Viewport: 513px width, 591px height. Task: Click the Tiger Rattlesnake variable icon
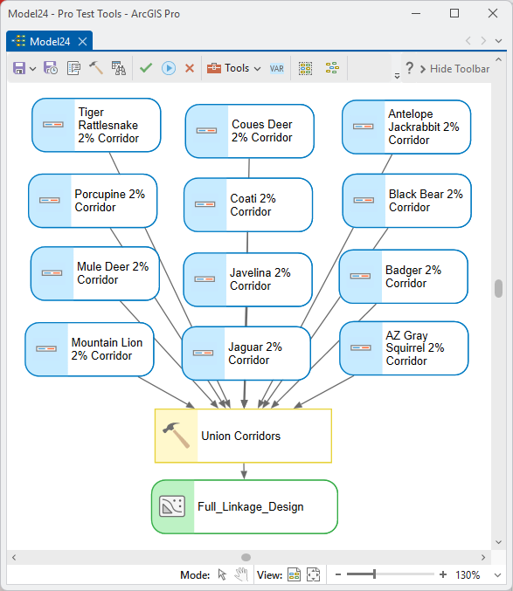tap(53, 124)
